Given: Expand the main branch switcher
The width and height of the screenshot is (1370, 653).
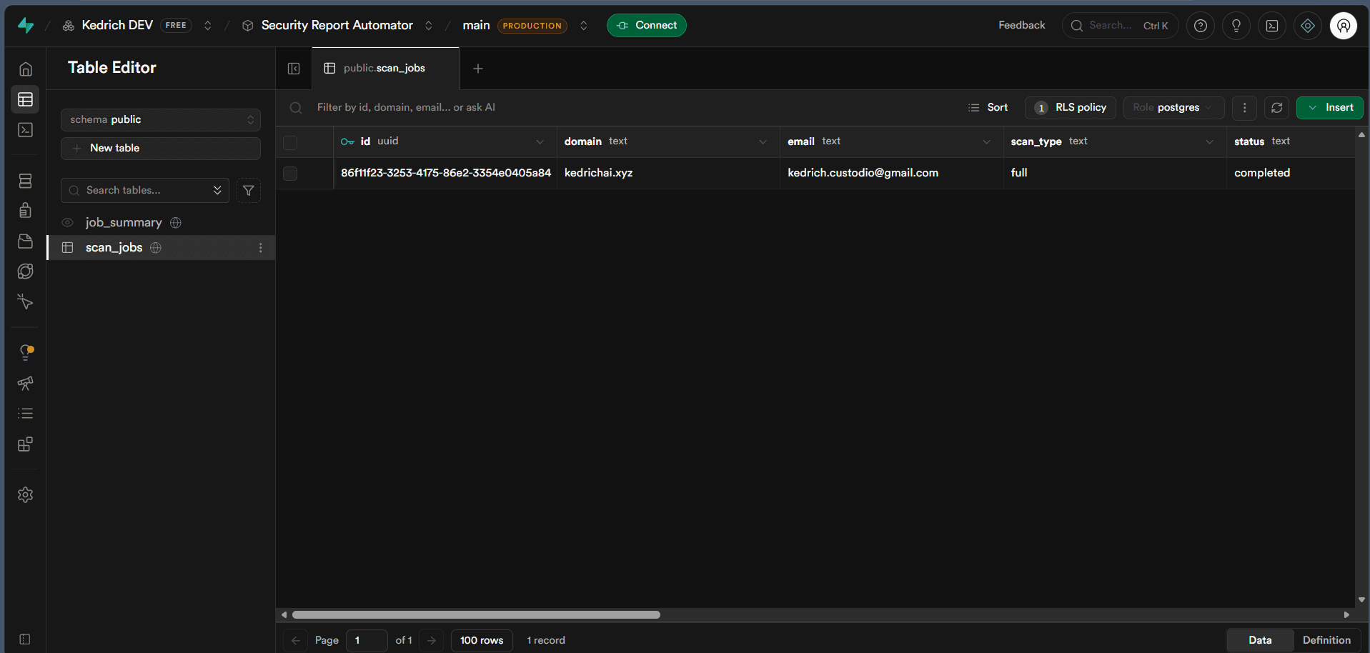Looking at the screenshot, I should tap(584, 26).
